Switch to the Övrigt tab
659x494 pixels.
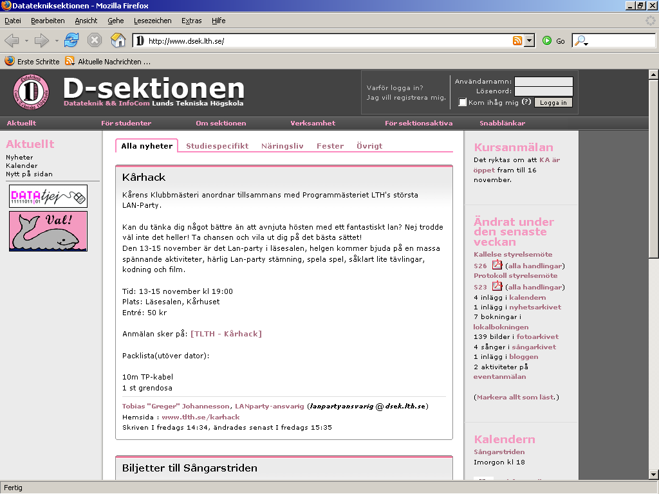pyautogui.click(x=369, y=146)
